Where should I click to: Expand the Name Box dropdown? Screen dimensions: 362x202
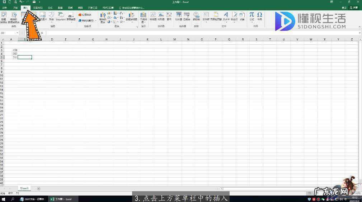coord(17,33)
